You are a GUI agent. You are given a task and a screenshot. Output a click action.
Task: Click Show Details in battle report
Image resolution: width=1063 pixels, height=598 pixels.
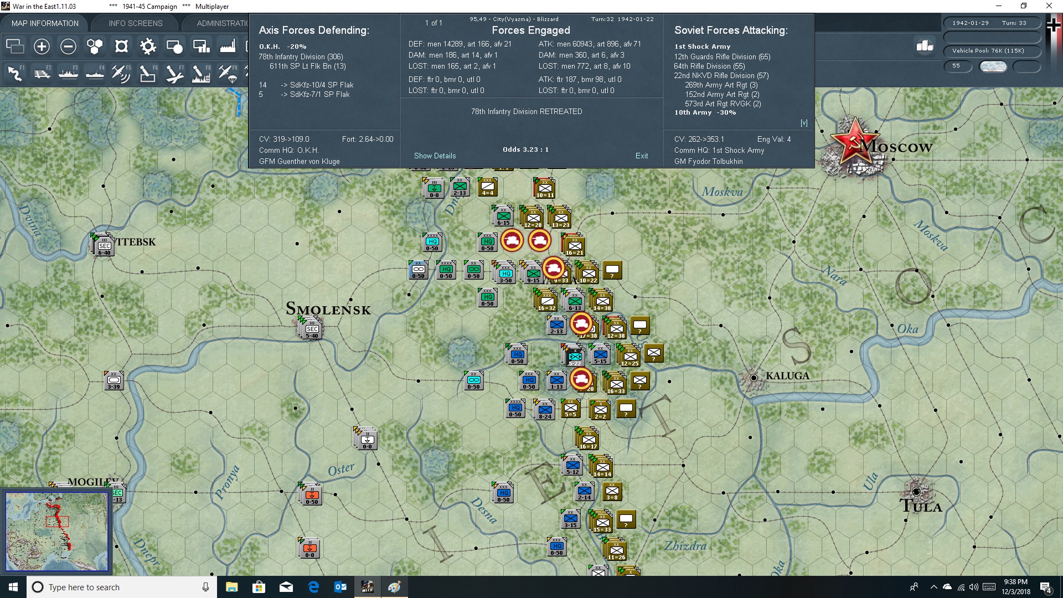435,156
